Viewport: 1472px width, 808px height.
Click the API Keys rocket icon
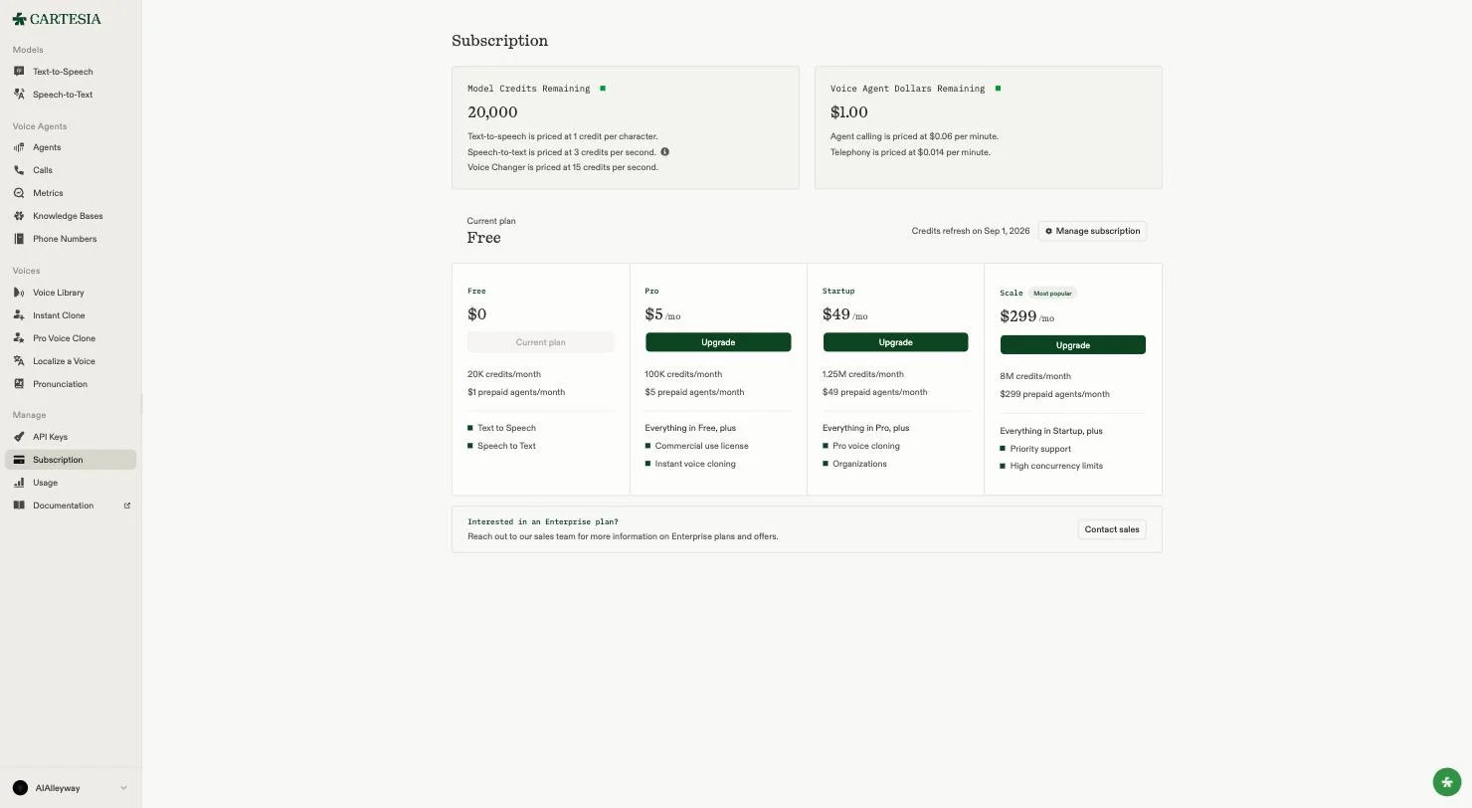click(19, 437)
